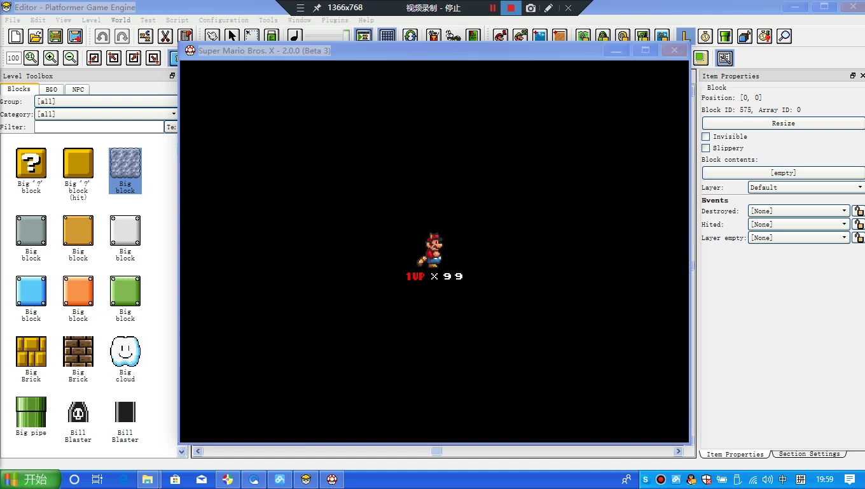The height and width of the screenshot is (489, 865).
Task: Click the reload refresh icon
Action: 410,36
